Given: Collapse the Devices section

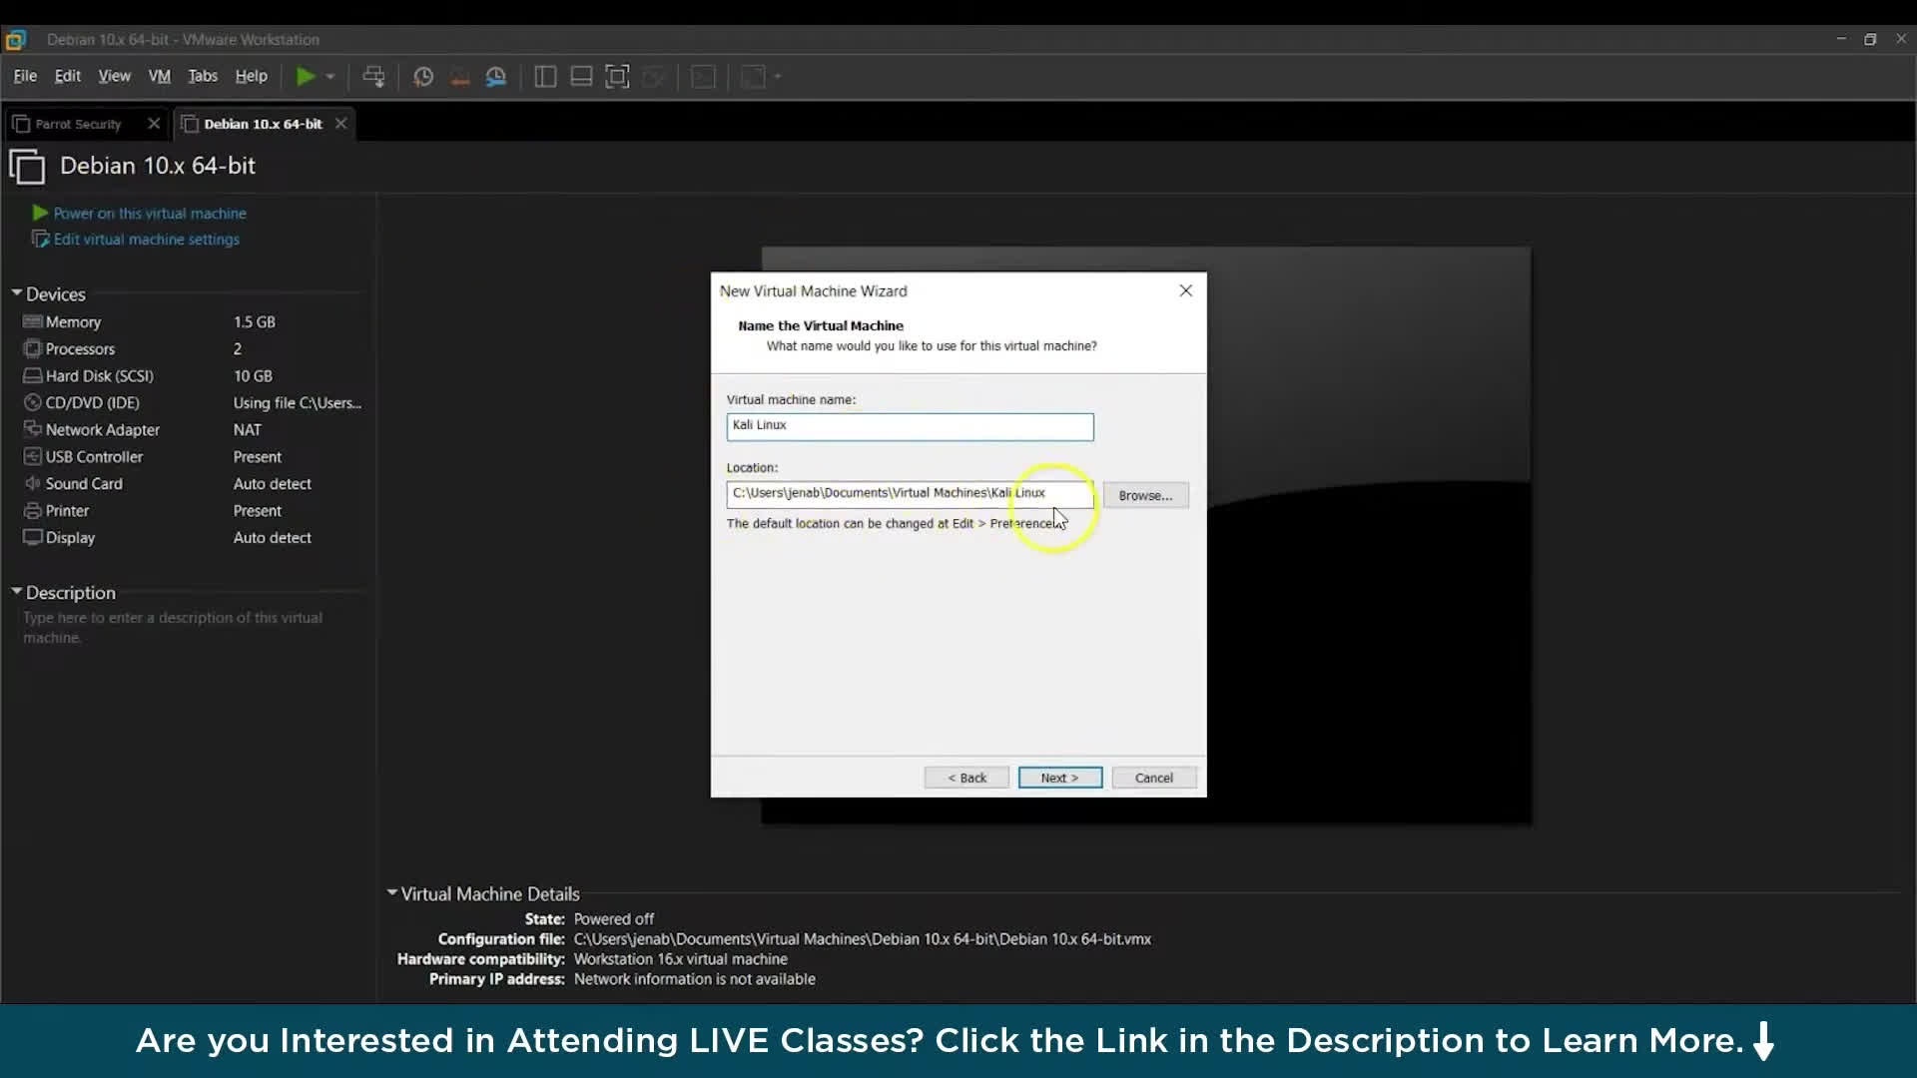Looking at the screenshot, I should pos(17,293).
